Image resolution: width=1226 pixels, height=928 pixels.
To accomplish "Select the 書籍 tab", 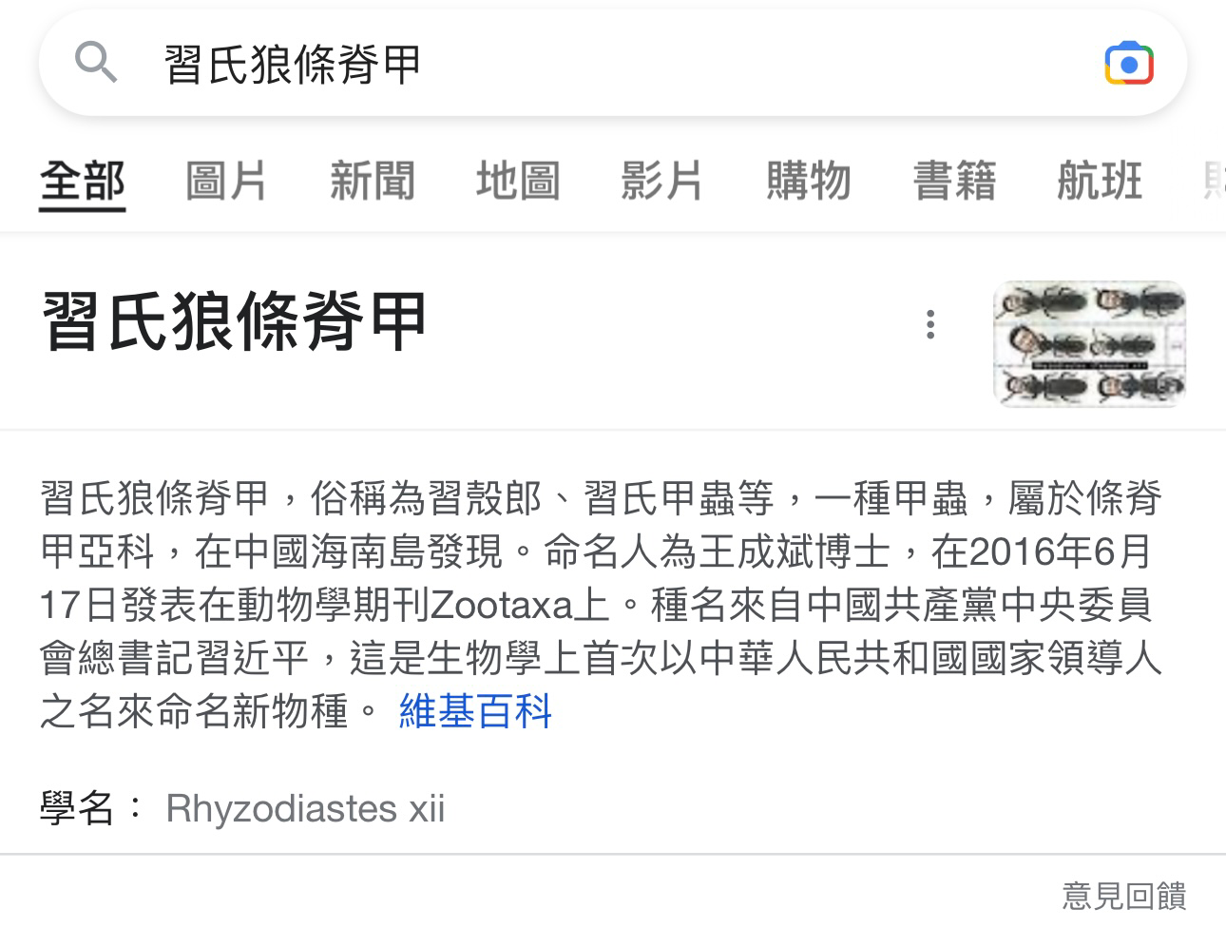I will [954, 181].
